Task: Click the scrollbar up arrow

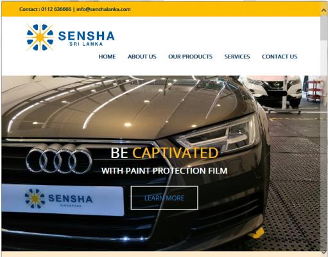Action: 324,10
